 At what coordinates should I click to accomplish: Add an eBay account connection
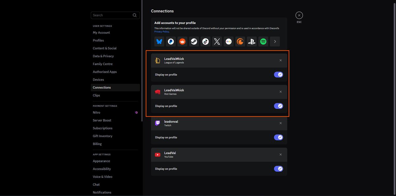tap(229, 42)
